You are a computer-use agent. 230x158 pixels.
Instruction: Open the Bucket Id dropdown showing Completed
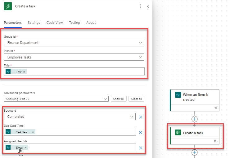(x=70, y=117)
